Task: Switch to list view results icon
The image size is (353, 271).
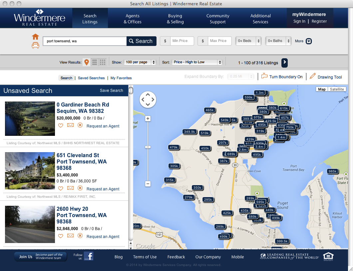Action: coord(95,62)
